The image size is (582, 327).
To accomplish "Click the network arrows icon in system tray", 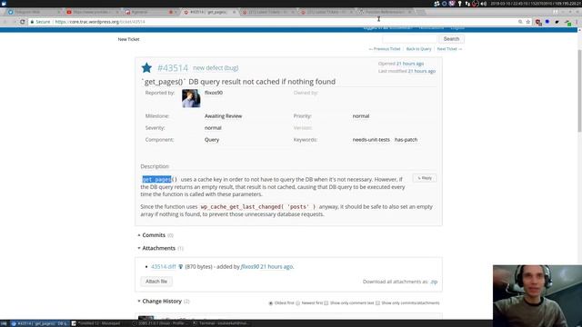I will click(x=467, y=4).
